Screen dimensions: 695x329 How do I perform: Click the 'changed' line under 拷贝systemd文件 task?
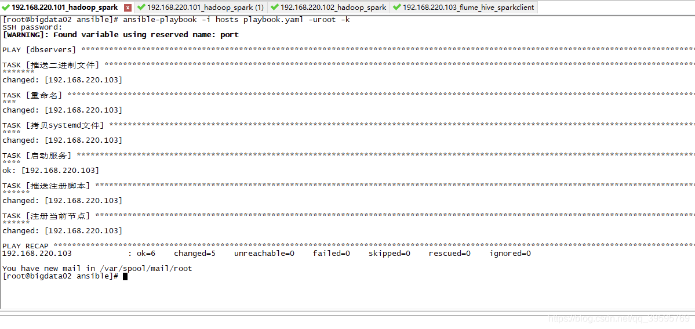point(62,140)
